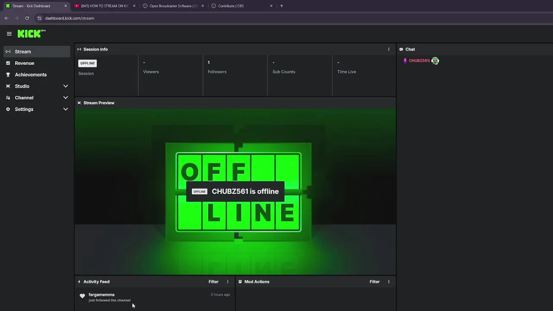The height and width of the screenshot is (311, 553).
Task: Click the Revenue sidebar icon
Action: coord(8,63)
